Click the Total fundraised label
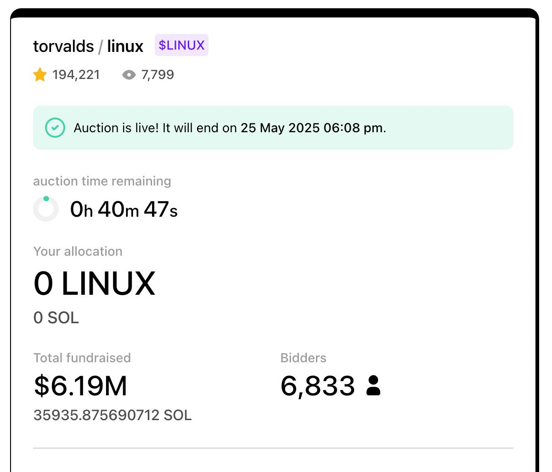The height and width of the screenshot is (472, 552). coord(82,358)
